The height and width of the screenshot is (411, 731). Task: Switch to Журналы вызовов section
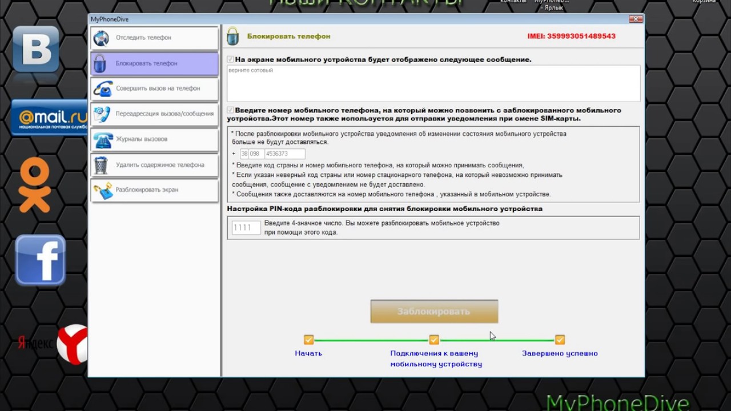[x=154, y=139]
